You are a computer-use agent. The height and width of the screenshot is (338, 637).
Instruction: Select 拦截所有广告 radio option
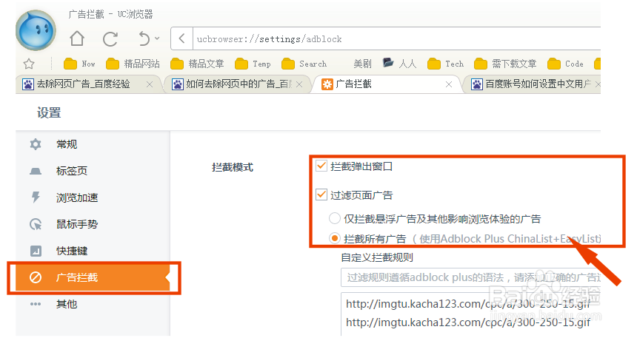click(334, 238)
